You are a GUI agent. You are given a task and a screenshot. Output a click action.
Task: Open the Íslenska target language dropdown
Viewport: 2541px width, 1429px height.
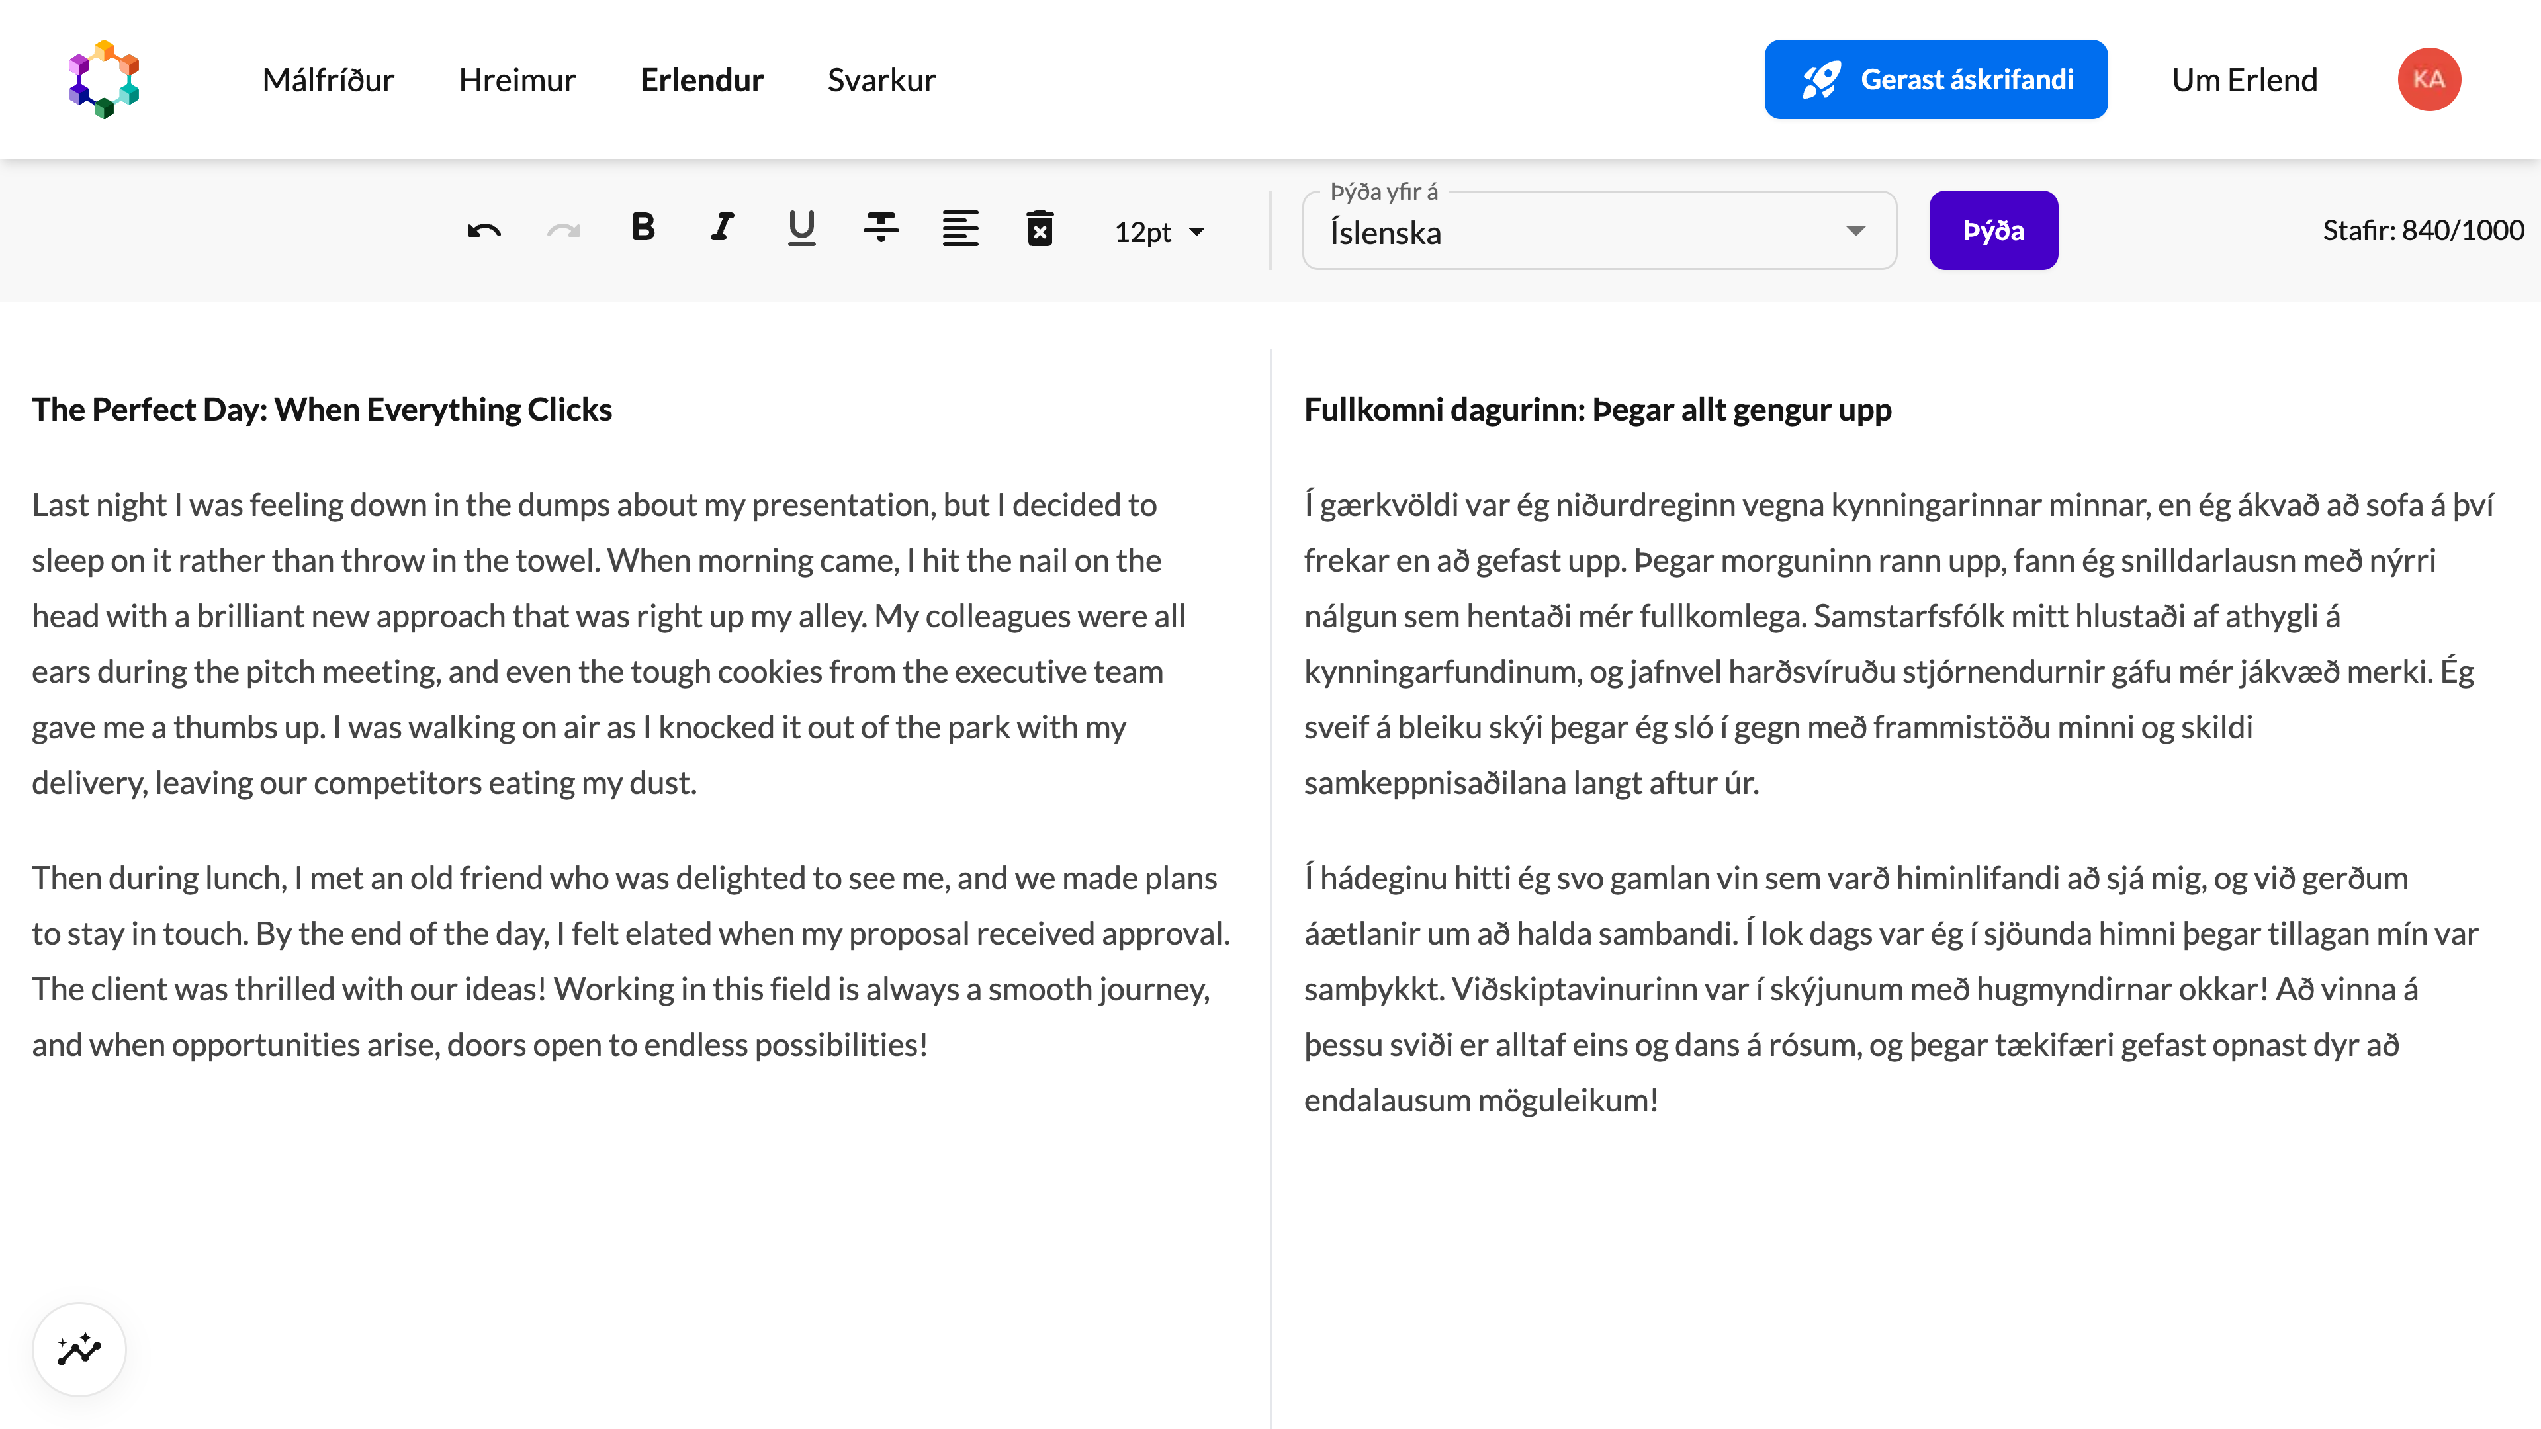pos(1599,231)
